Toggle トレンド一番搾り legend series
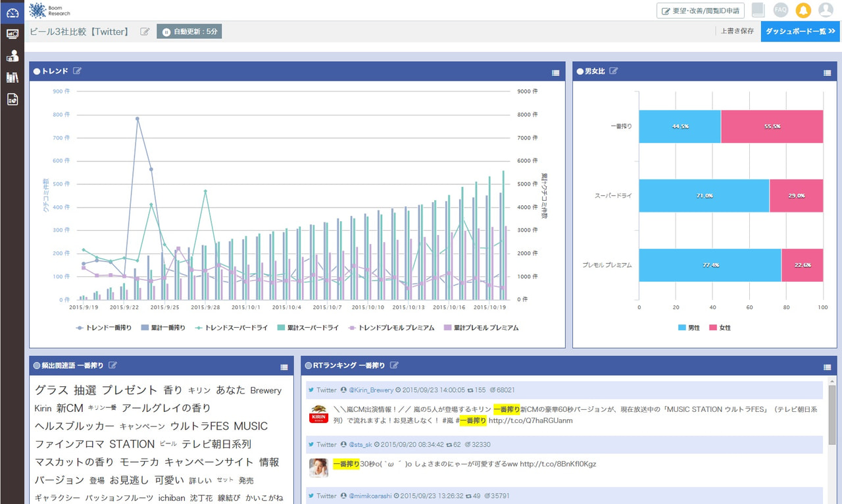Viewport: 842px width, 504px height. click(x=104, y=327)
